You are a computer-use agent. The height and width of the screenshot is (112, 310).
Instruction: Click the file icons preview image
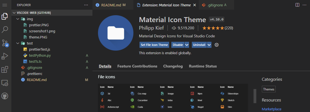point(173,98)
